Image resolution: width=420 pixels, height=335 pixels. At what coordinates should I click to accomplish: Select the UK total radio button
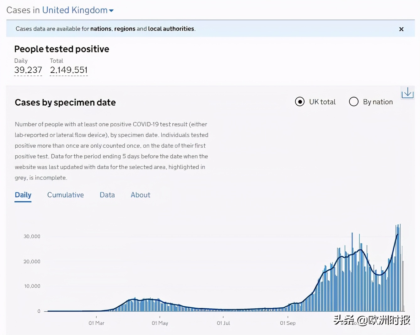(300, 102)
